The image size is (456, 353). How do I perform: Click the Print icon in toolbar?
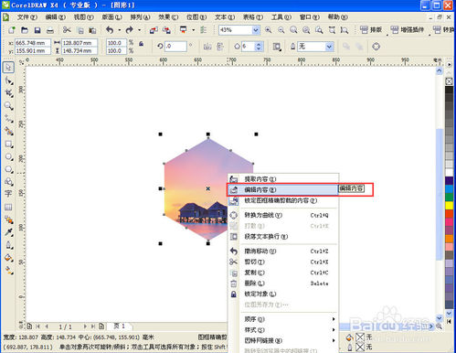coord(50,30)
